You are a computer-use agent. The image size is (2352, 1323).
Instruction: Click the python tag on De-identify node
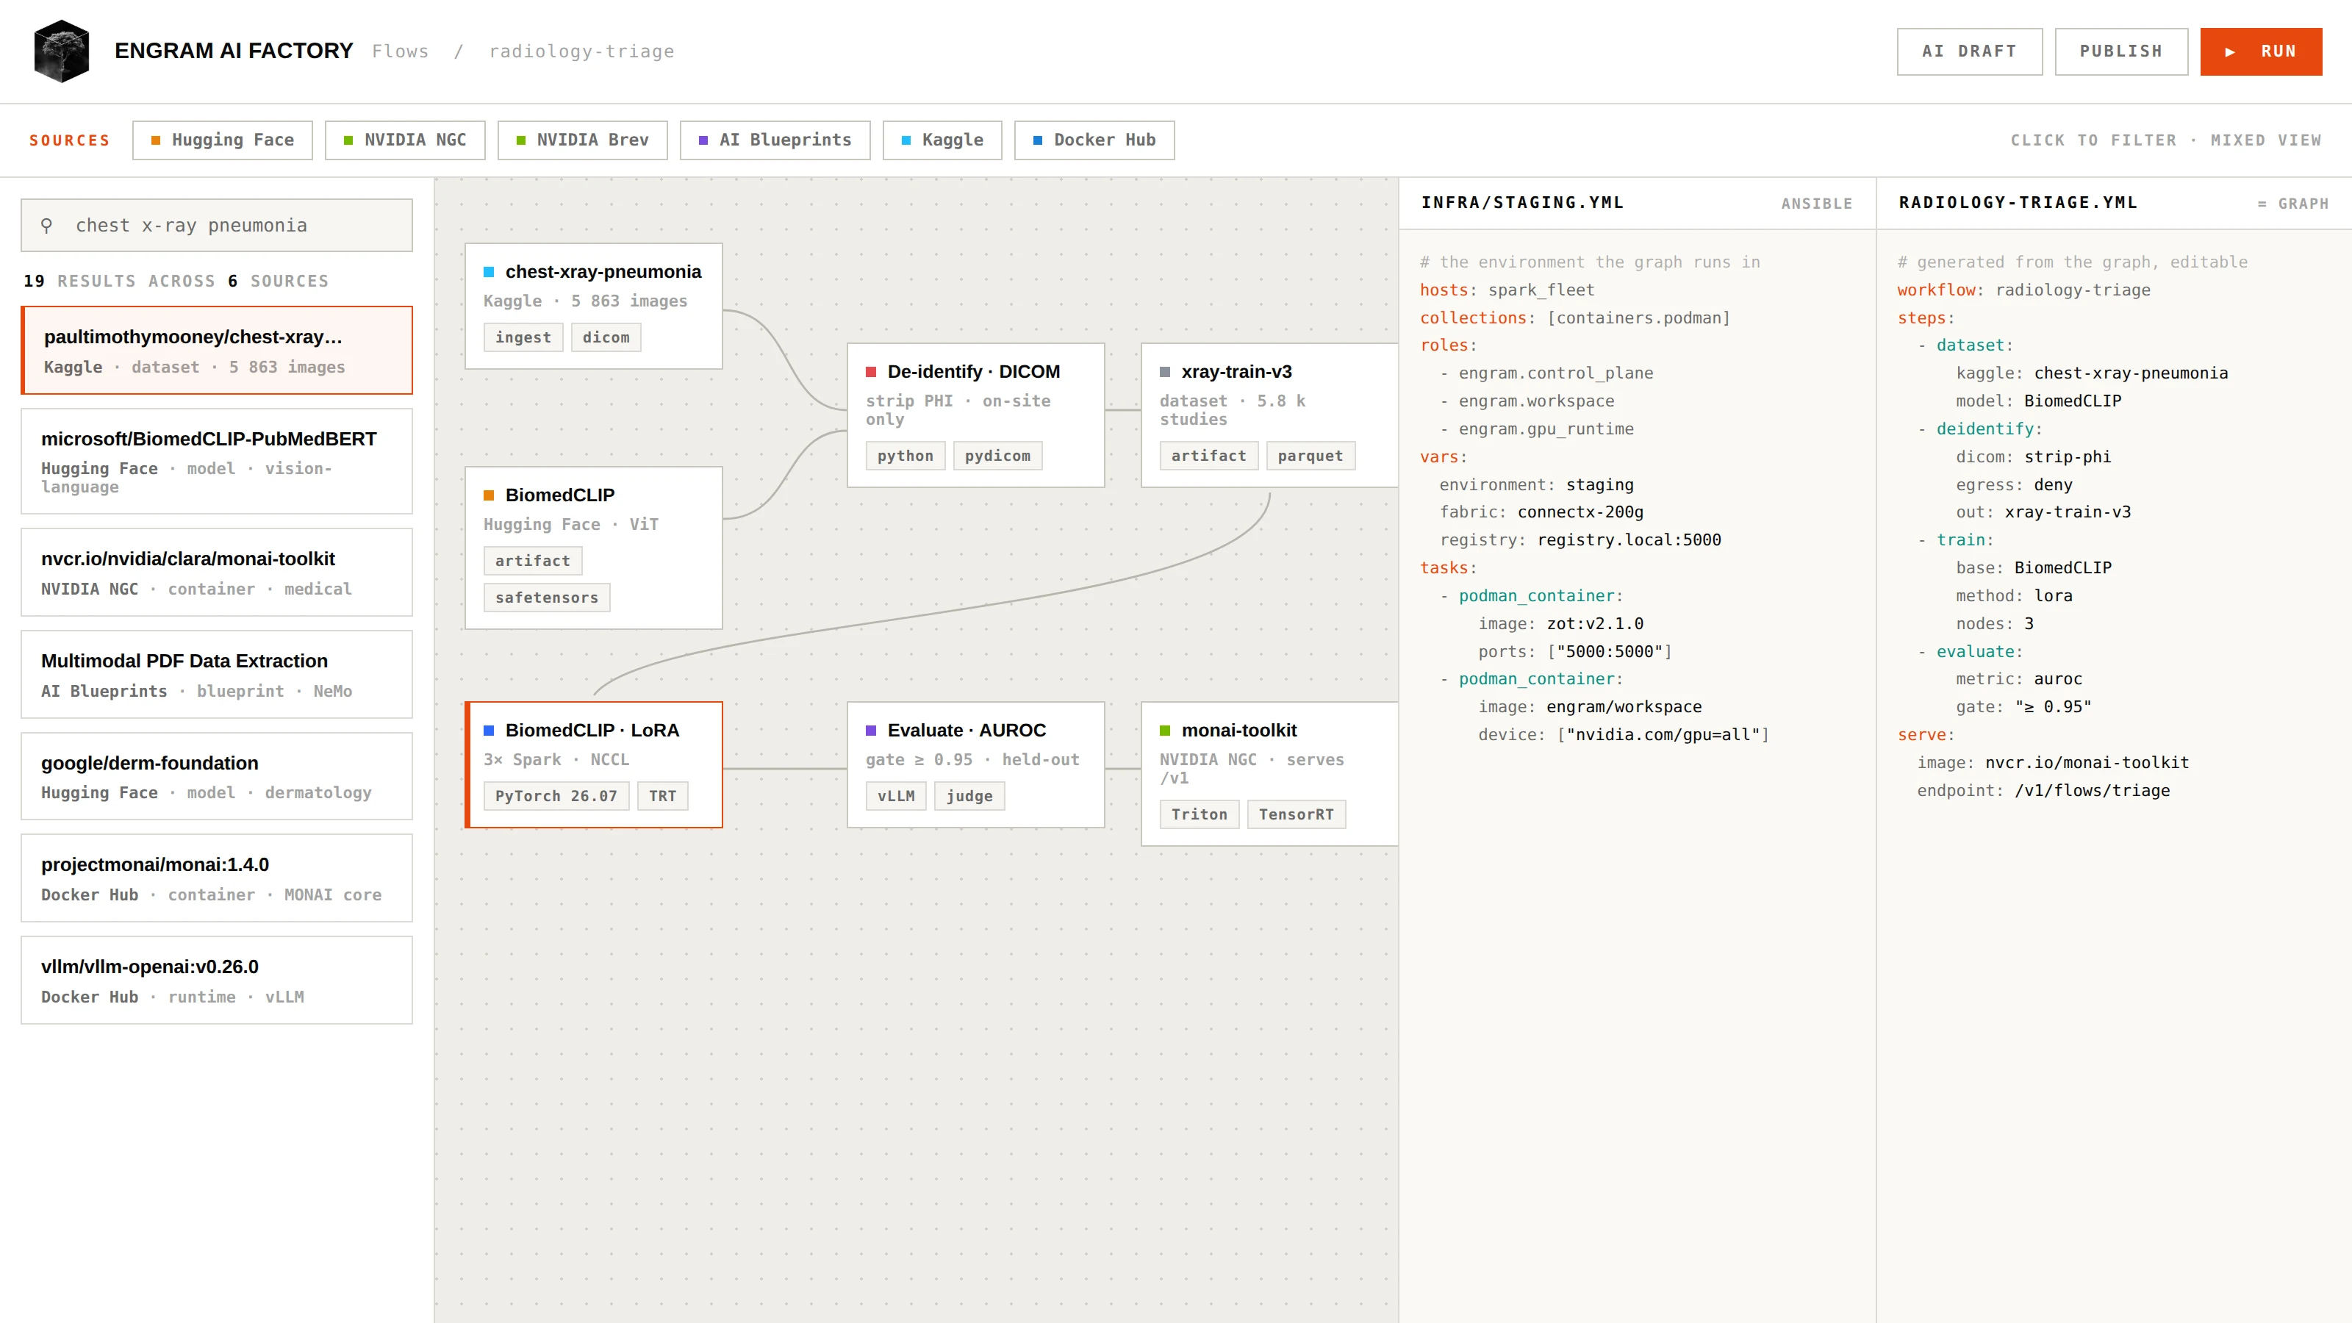[906, 456]
